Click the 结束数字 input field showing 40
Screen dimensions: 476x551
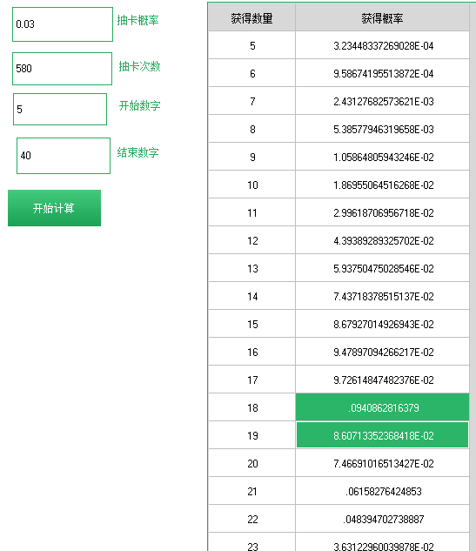click(x=64, y=156)
